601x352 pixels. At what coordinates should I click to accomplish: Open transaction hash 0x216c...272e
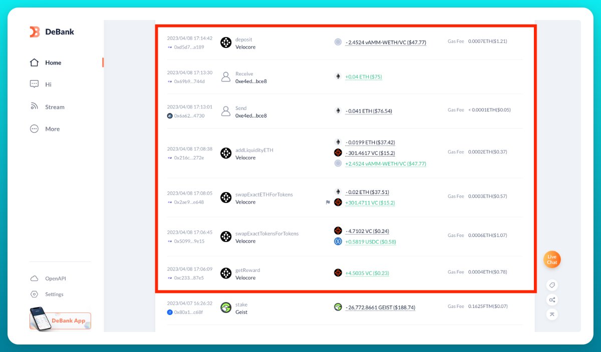[x=189, y=157]
